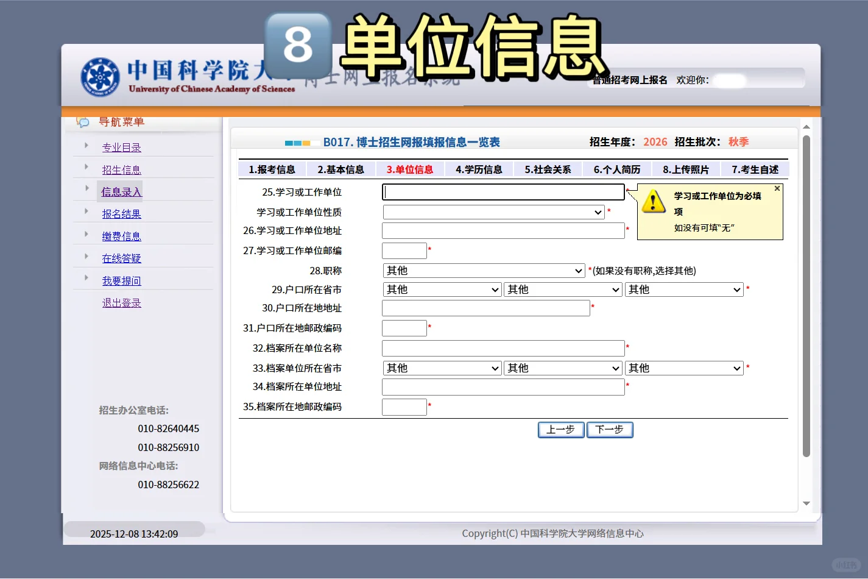Switch to the 4.学历信息 tab
868x579 pixels.
coord(479,169)
